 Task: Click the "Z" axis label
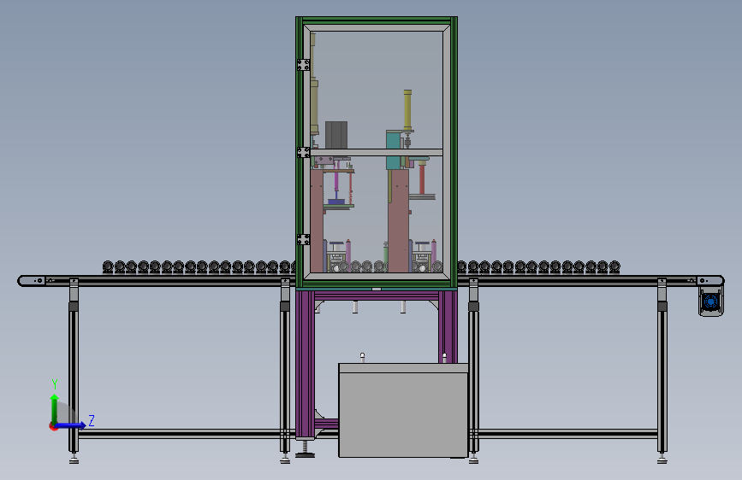(x=92, y=420)
